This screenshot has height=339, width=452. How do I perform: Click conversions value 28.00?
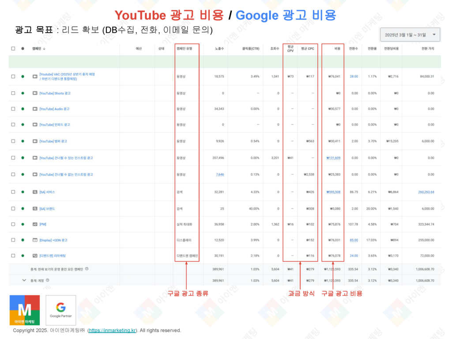click(x=354, y=76)
